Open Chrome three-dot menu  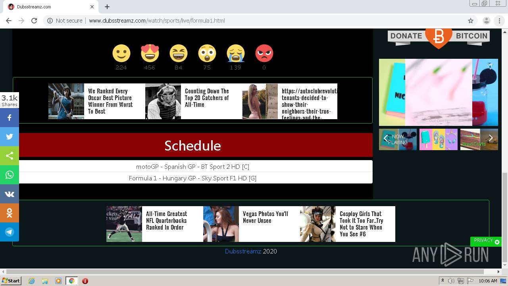click(499, 21)
